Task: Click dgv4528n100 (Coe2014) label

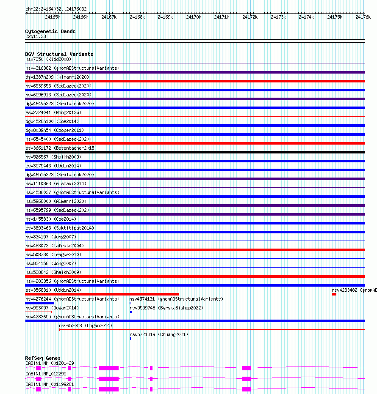Action: (x=52, y=121)
